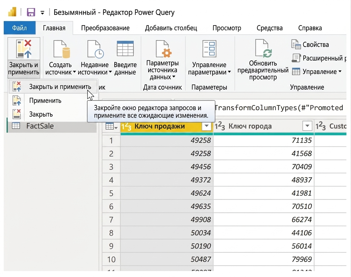Click the FactSale table icon
Image resolution: width=351 pixels, height=277 pixels.
(x=16, y=126)
